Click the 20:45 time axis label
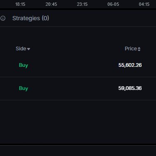Viewport: 156px width, 156px height. 51,4
